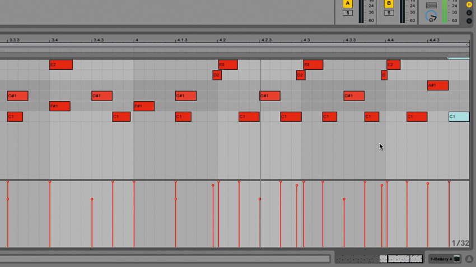Click ruler marker 4.1.3
Image resolution: width=476 pixels, height=267 pixels.
click(182, 40)
